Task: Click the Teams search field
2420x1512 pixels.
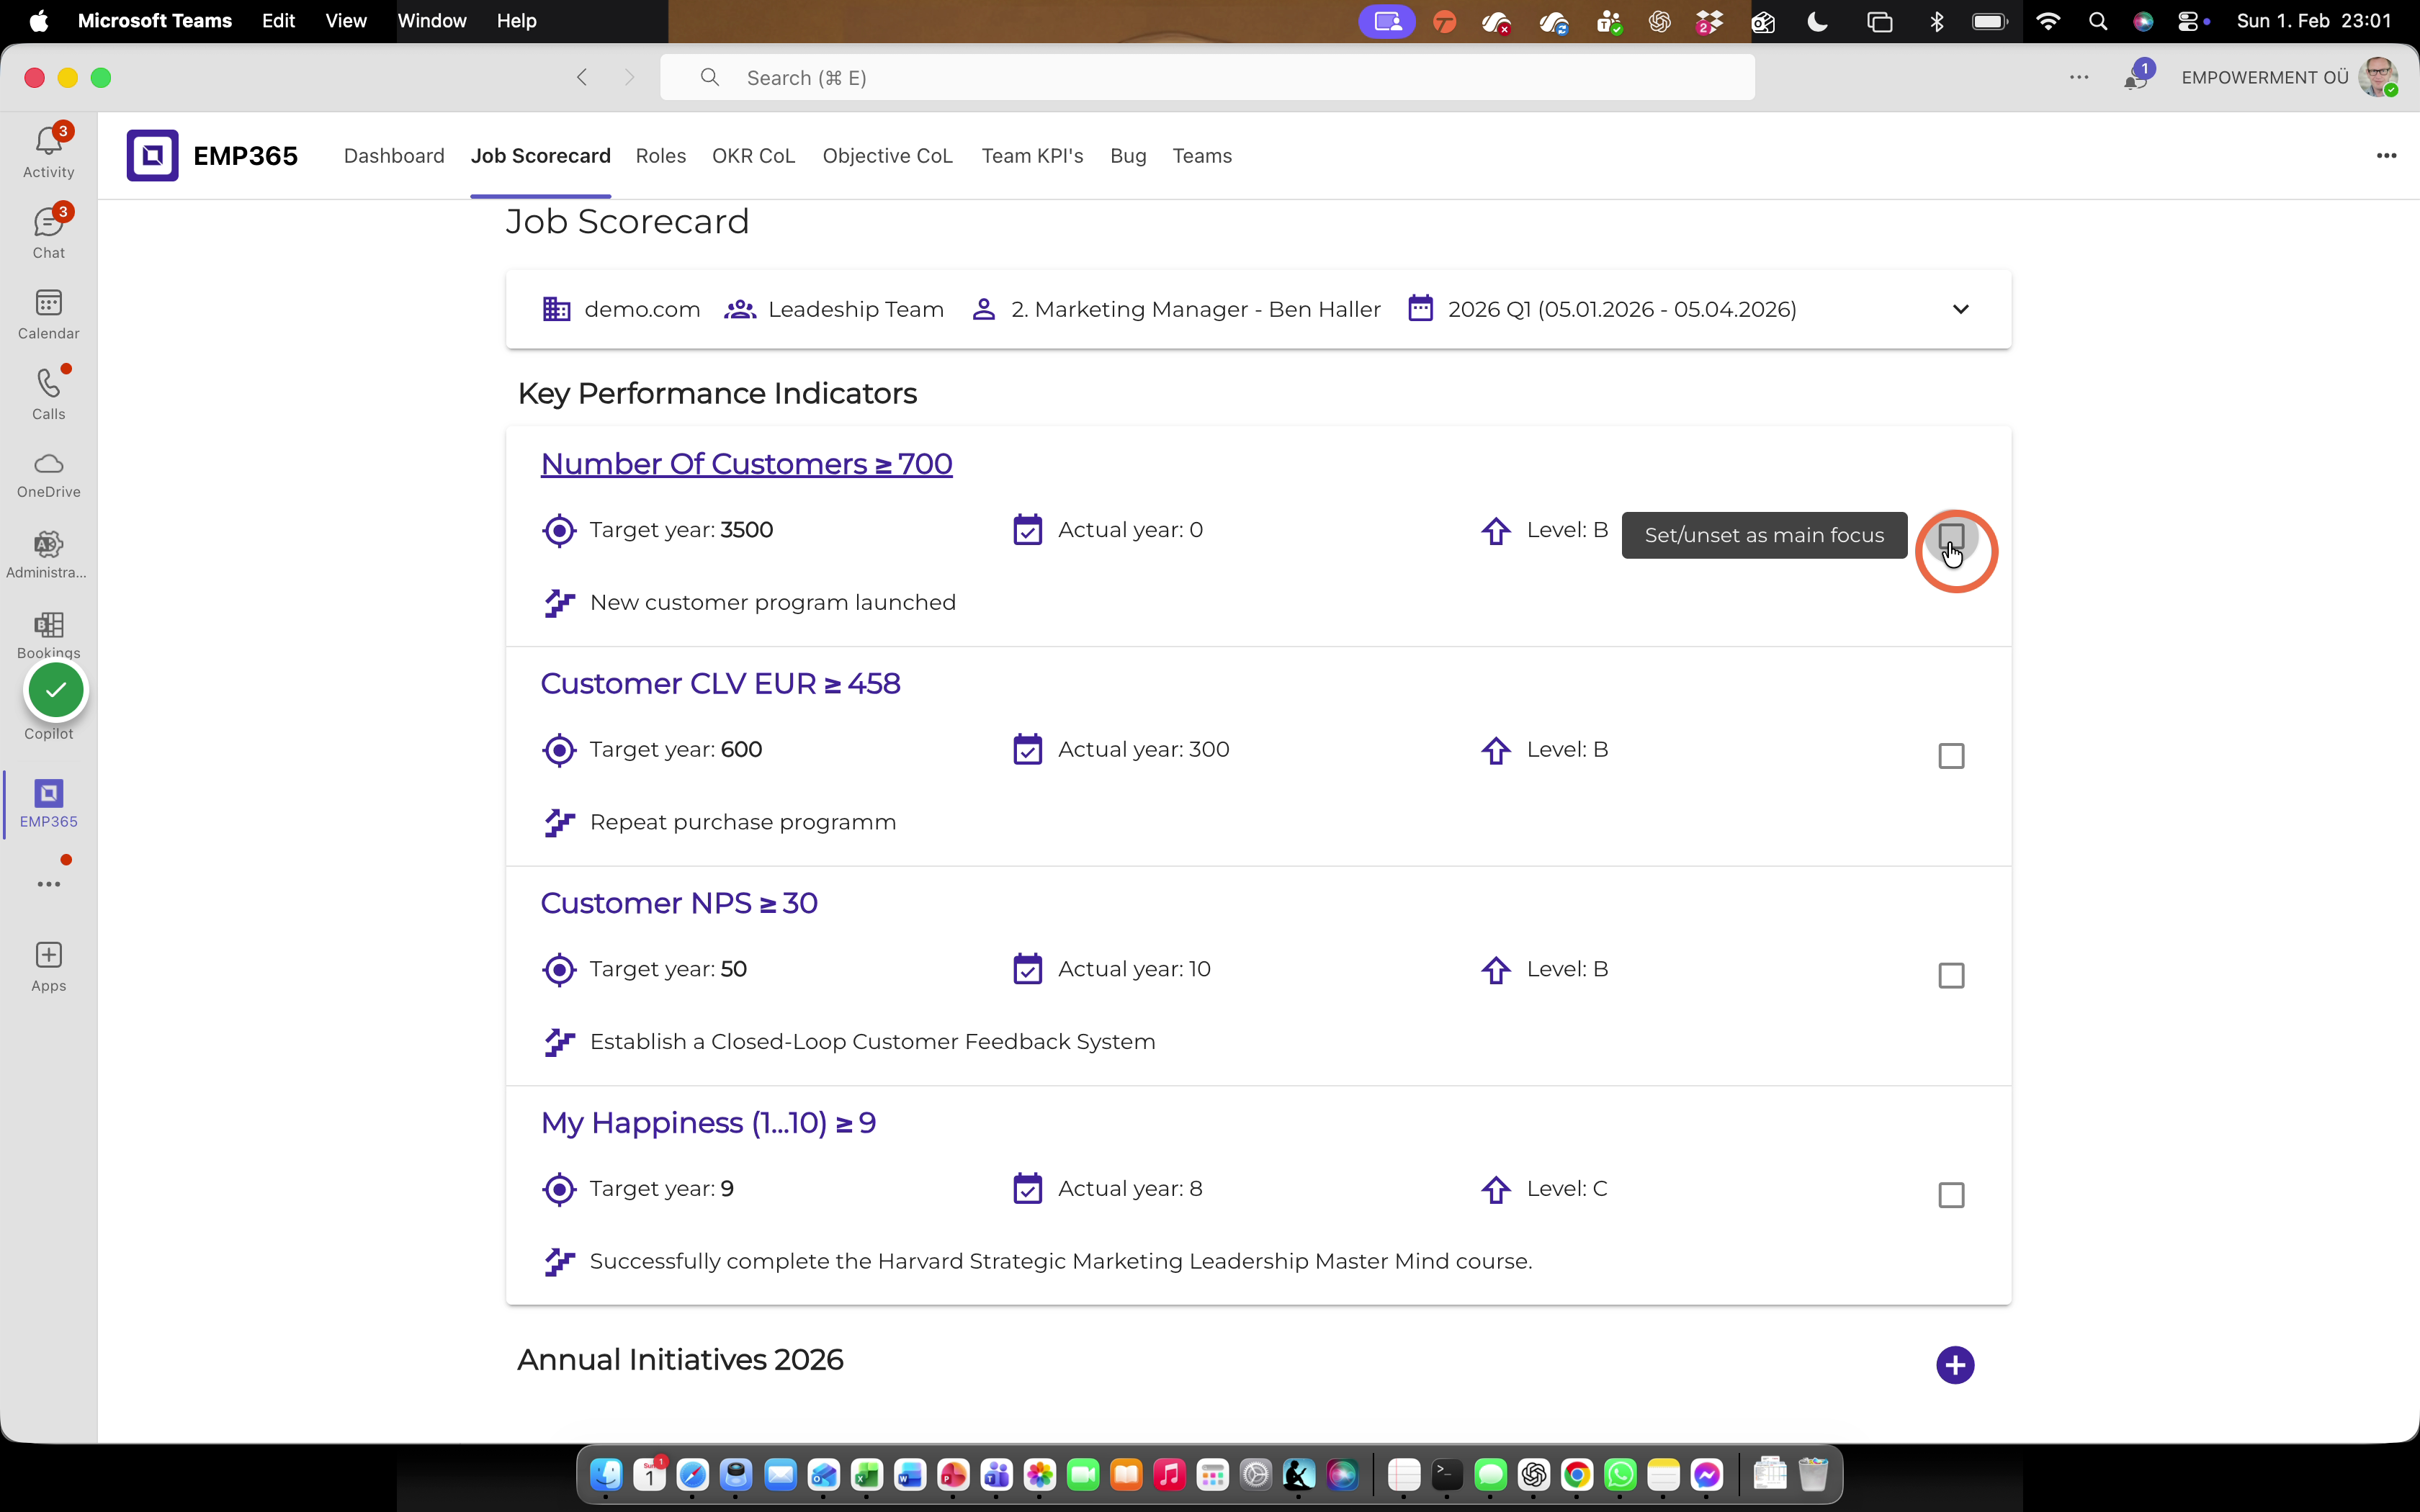Action: click(1207, 78)
